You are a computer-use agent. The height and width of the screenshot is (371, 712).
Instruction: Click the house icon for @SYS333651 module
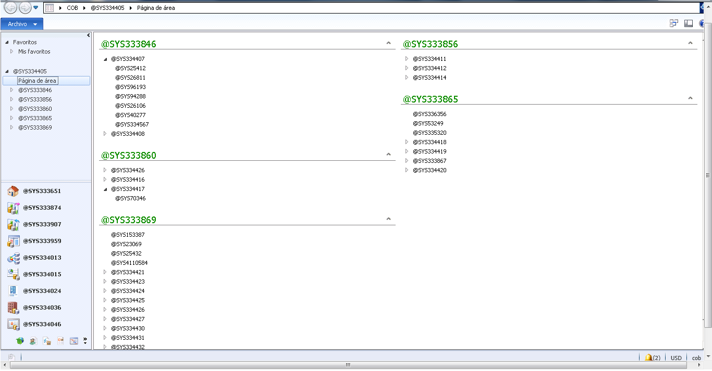click(14, 191)
